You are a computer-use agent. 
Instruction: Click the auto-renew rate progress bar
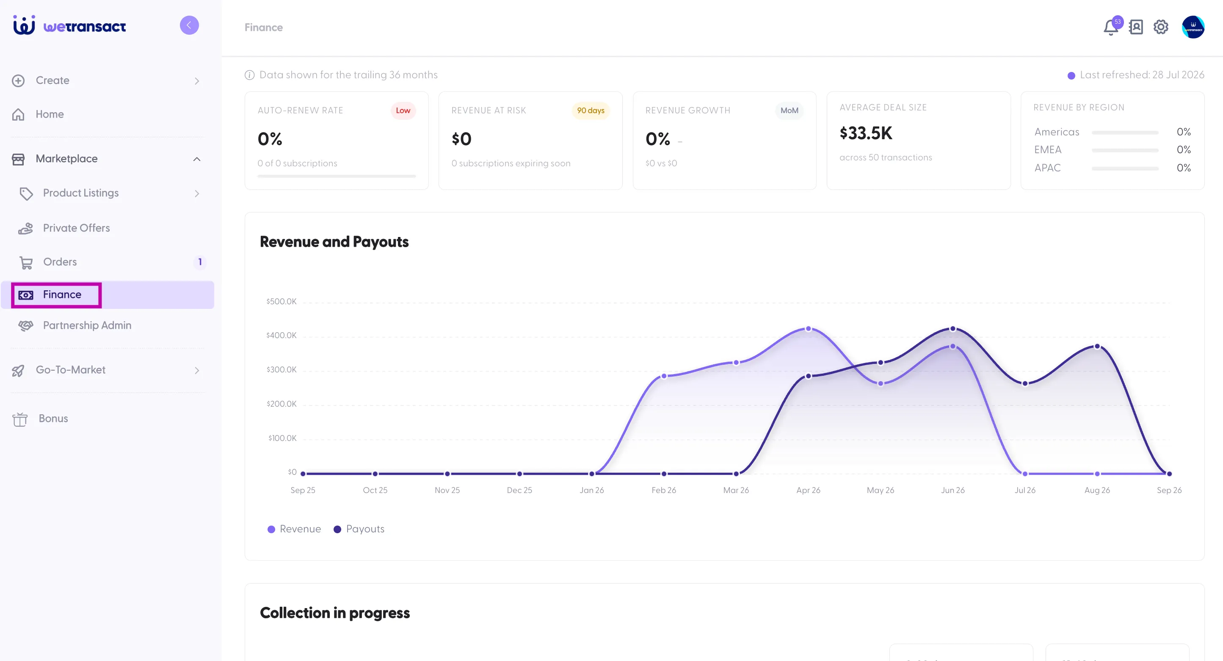click(x=337, y=176)
